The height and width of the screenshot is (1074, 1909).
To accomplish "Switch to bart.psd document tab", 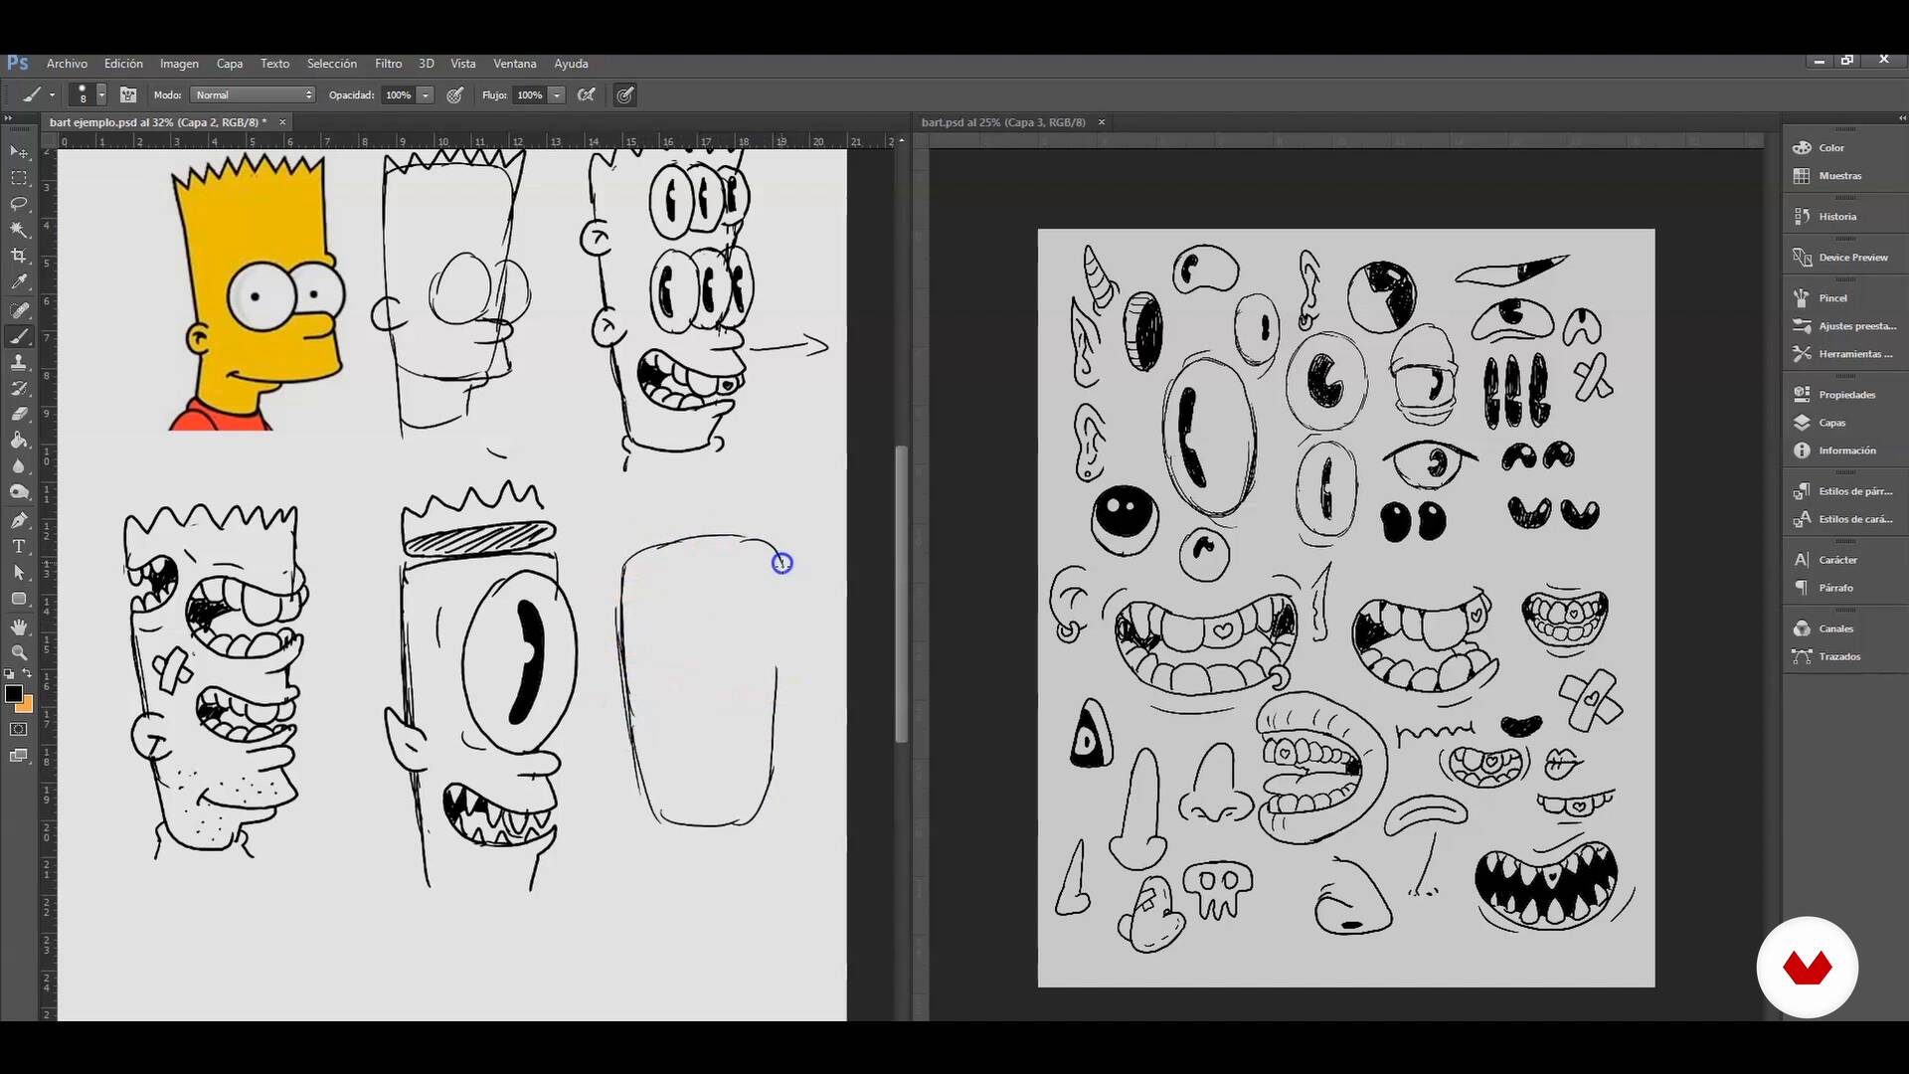I will pos(1003,122).
